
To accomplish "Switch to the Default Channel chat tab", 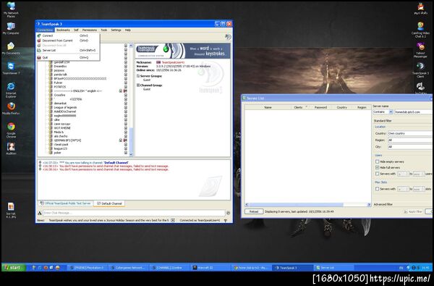I will [109, 203].
